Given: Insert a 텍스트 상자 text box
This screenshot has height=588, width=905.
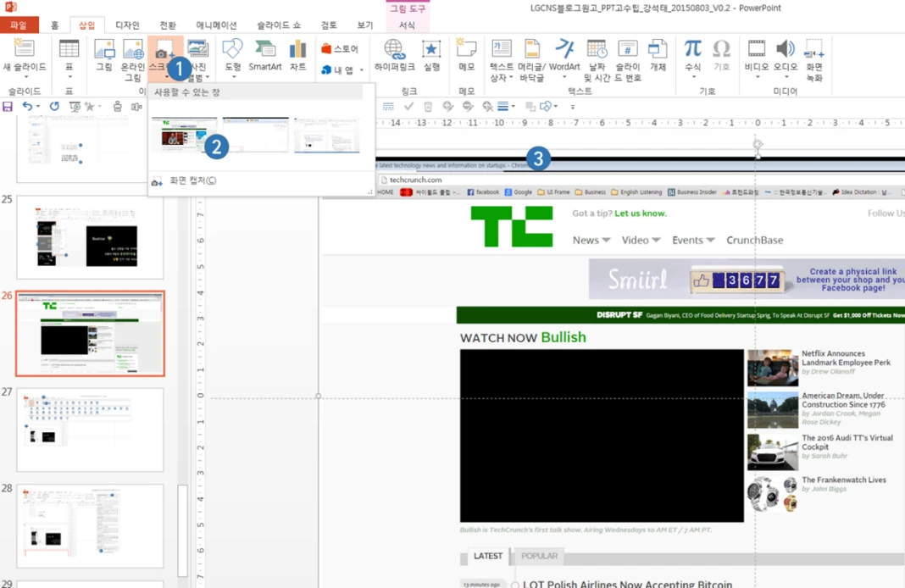Looking at the screenshot, I should point(501,60).
